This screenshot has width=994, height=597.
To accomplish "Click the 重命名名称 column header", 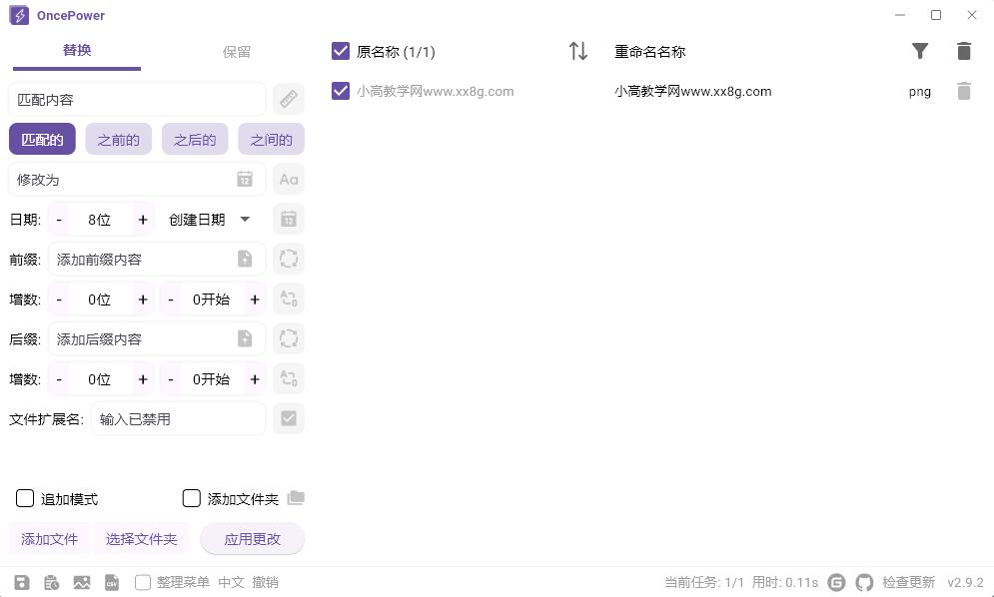I will (649, 51).
